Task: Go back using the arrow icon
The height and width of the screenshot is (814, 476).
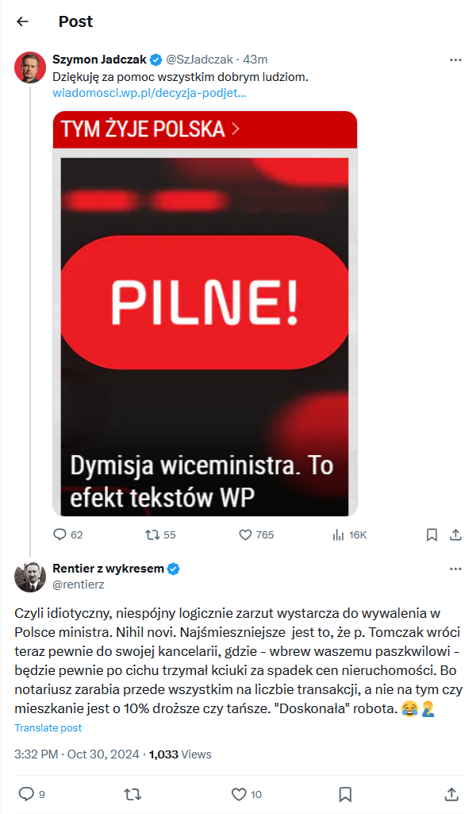Action: click(22, 21)
